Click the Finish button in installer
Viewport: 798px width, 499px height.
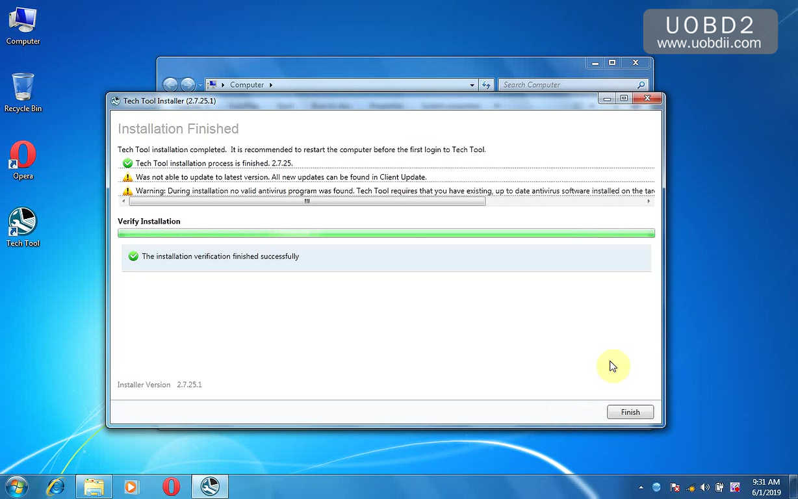coord(630,412)
